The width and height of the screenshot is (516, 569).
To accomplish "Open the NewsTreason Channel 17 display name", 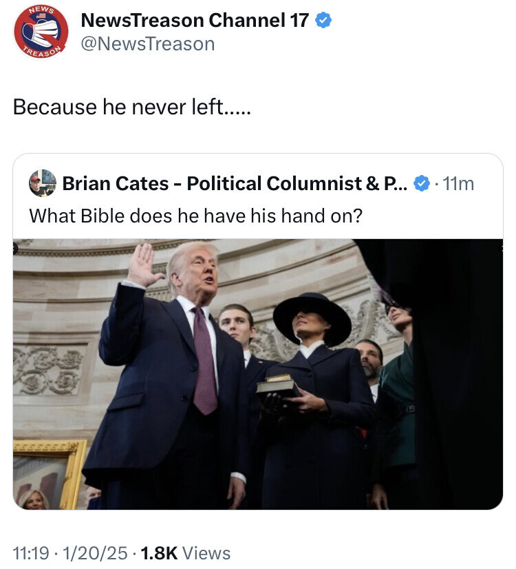I will click(195, 21).
